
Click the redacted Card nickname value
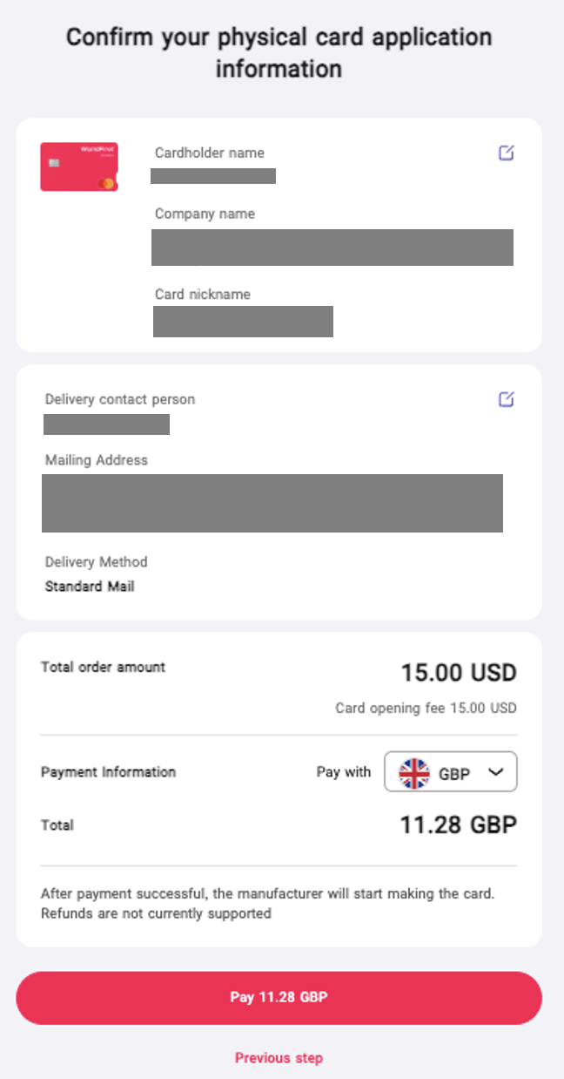click(x=243, y=322)
